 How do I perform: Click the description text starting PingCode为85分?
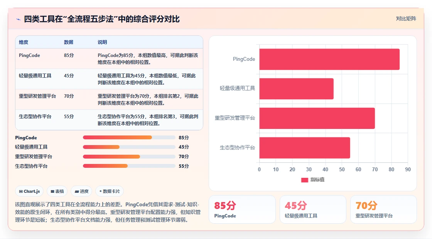coord(148,58)
